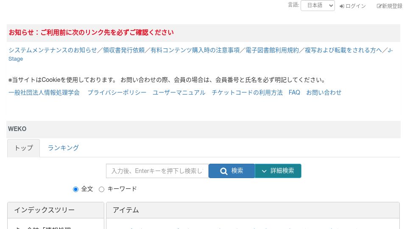
Task: Open 複写および転載をされる方へ link
Action: [x=343, y=50]
